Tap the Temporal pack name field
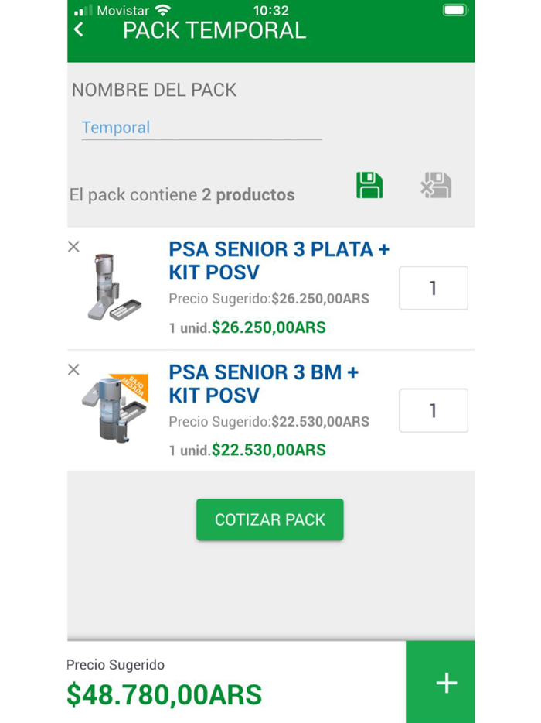This screenshot has height=723, width=541. pos(201,127)
